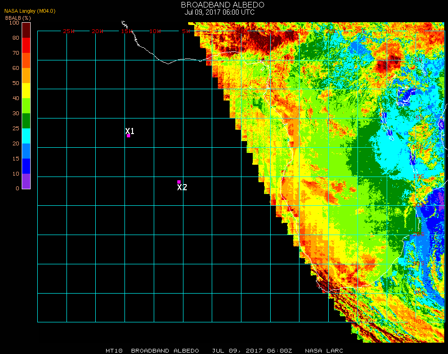This screenshot has width=448, height=354.
Task: Click the 25W longitude label
Action: click(69, 31)
